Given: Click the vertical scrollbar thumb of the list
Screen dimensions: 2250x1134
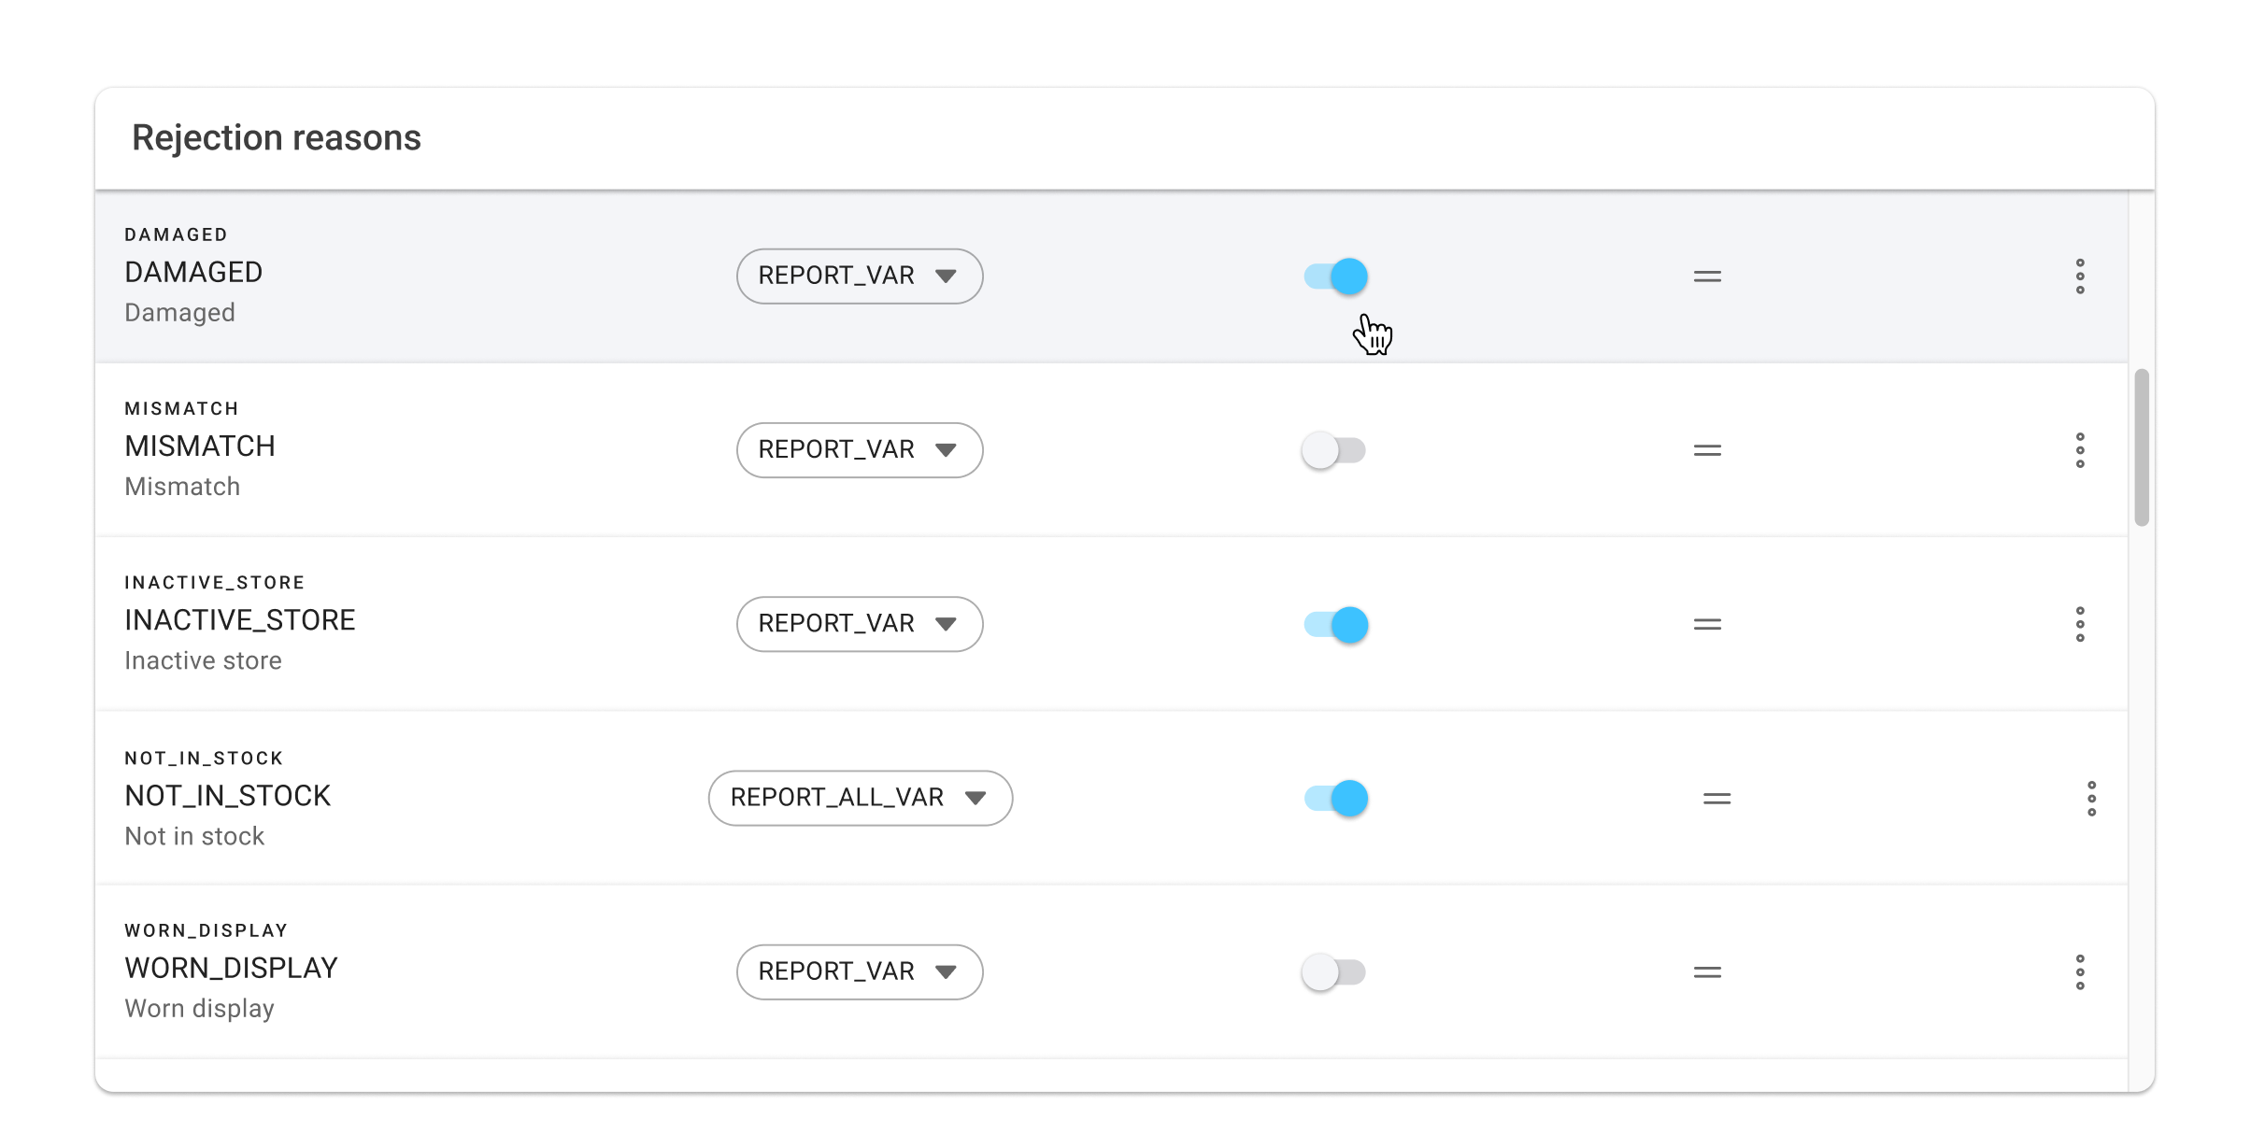Looking at the screenshot, I should pos(2142,447).
